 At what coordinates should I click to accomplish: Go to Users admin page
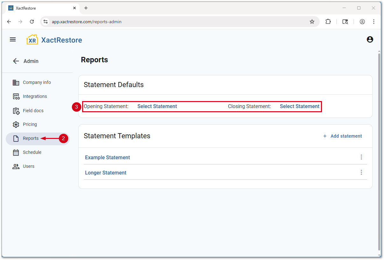coord(28,166)
